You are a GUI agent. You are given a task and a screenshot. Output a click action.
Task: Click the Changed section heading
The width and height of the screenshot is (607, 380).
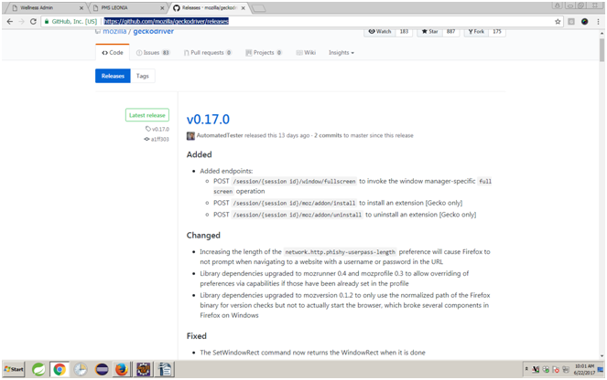203,235
